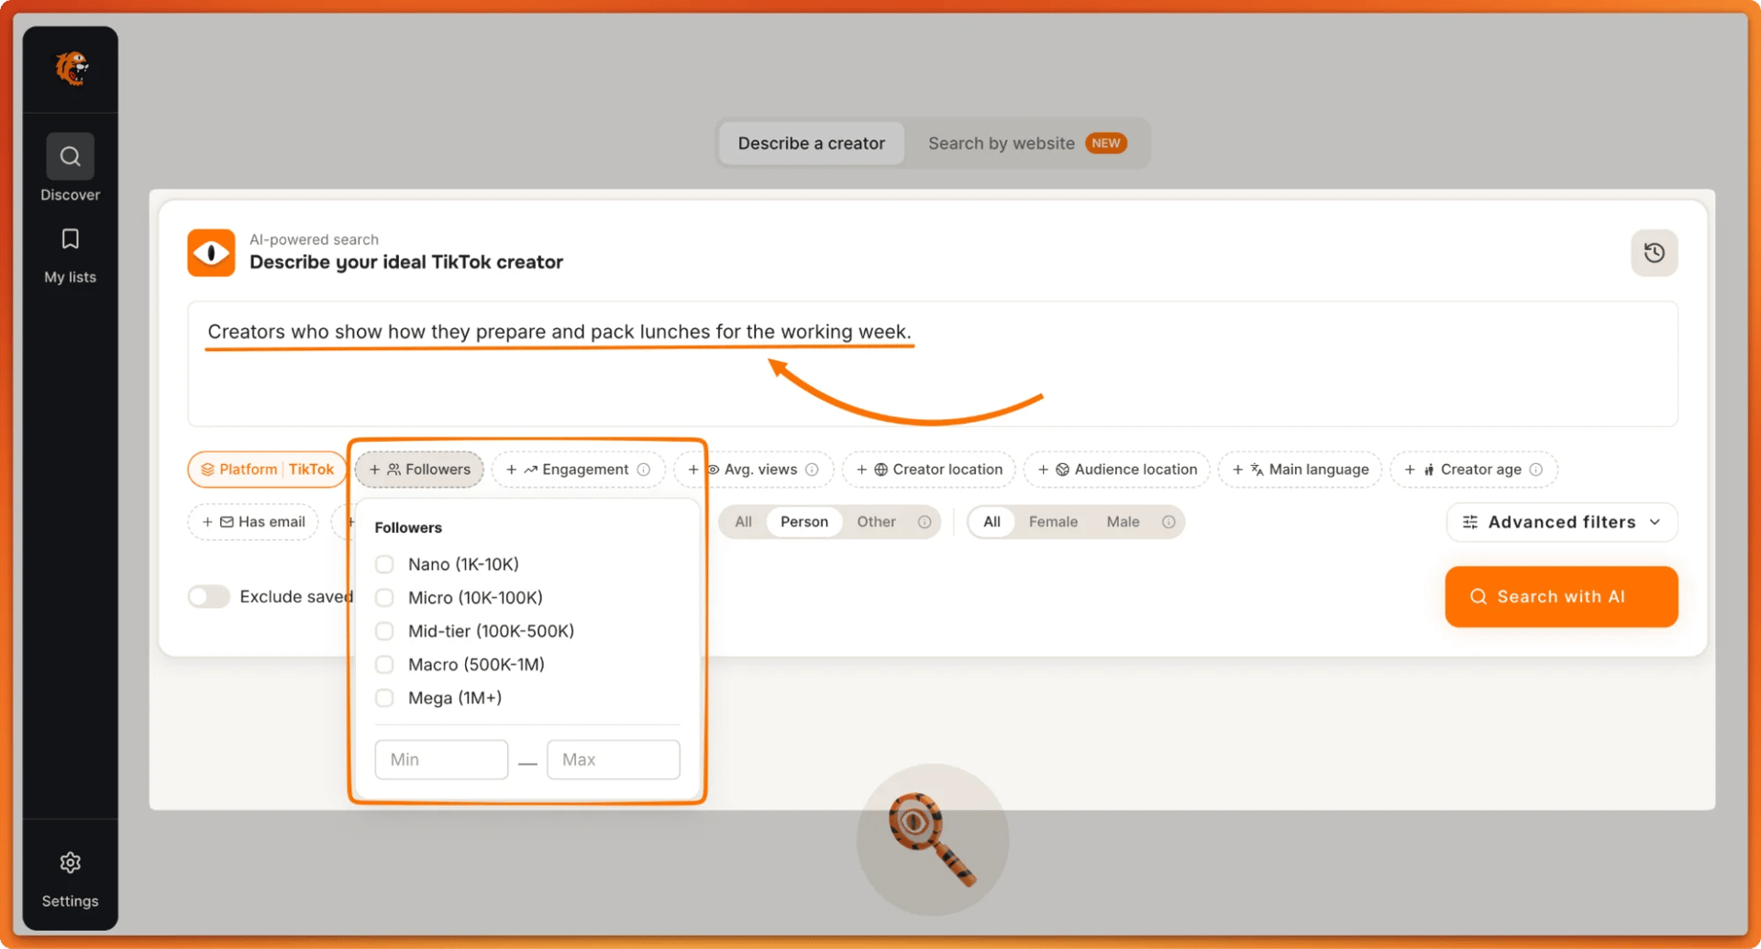This screenshot has width=1761, height=949.
Task: Open the Audience location filter
Action: pos(1117,469)
